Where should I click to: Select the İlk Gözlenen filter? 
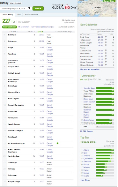24,27
